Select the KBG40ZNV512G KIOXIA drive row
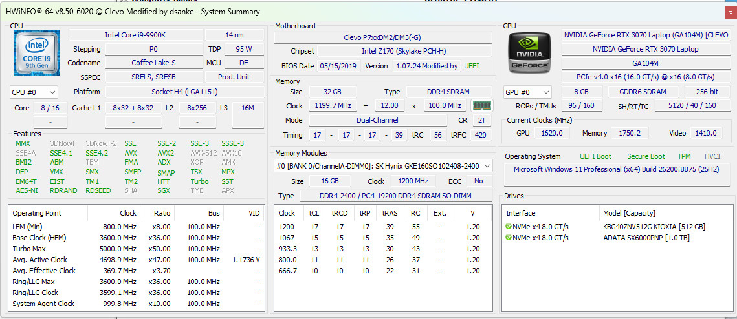 617,227
